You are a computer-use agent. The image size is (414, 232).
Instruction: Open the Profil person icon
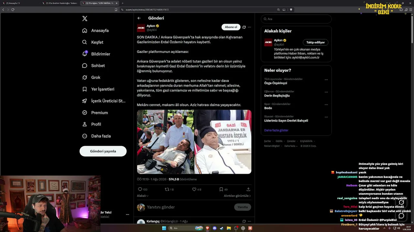(85, 124)
